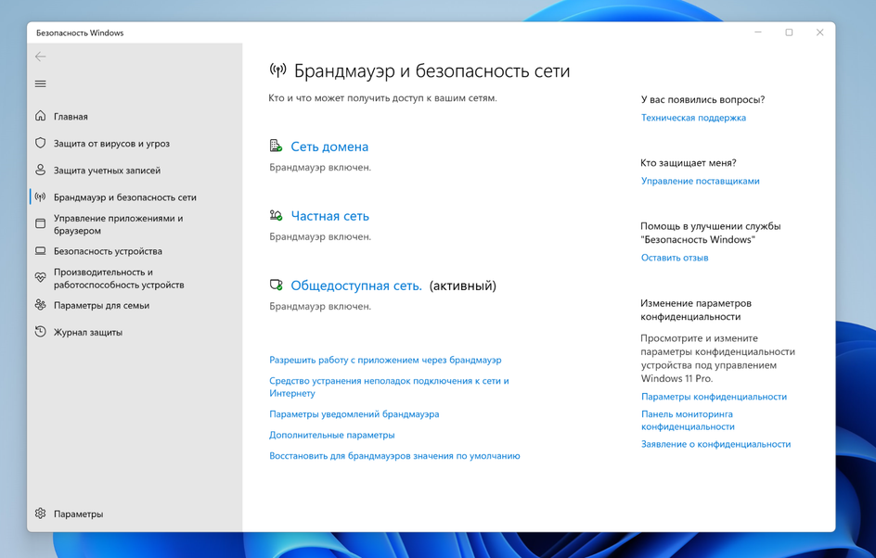Go to Защита от вирусов и угроз
The width and height of the screenshot is (876, 558).
[x=111, y=144]
